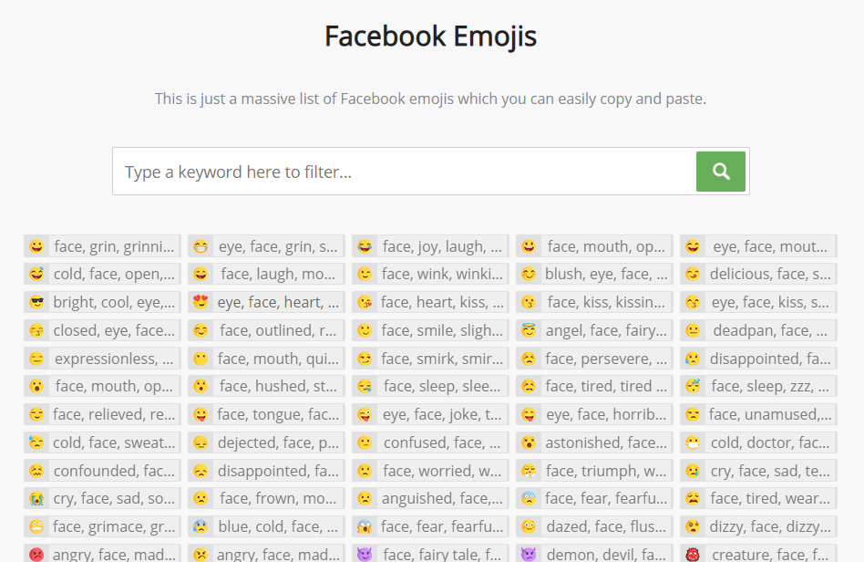Click the 'dazed, face, flus...' emoji entry

pyautogui.click(x=594, y=526)
